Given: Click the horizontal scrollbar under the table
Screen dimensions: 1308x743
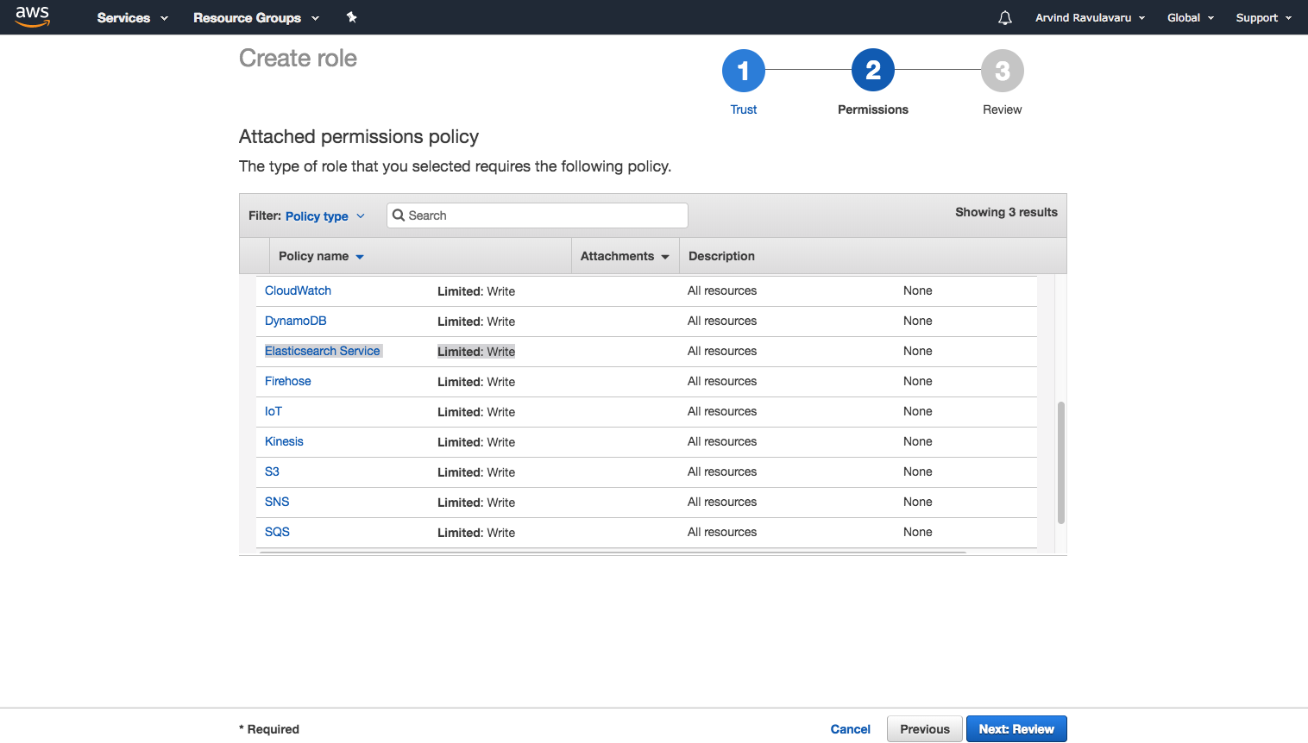Looking at the screenshot, I should coord(613,552).
